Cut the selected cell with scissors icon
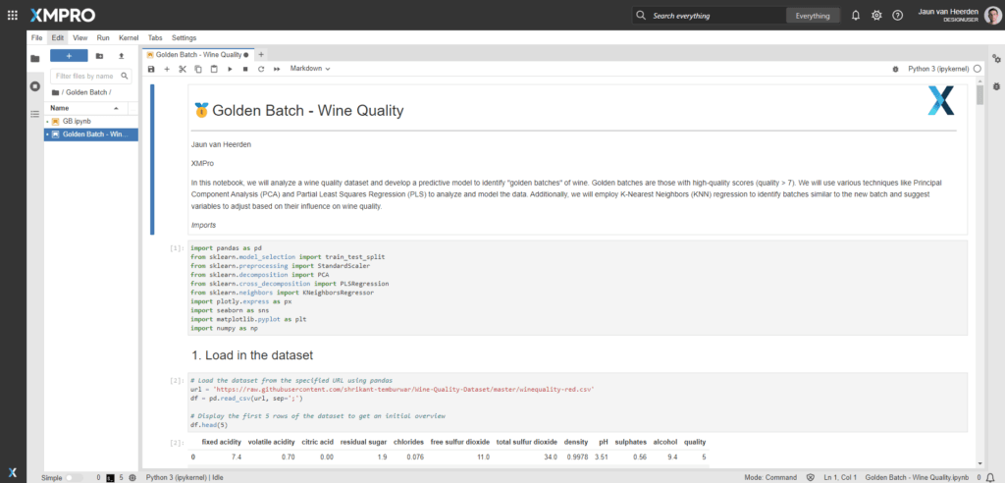Screen dimensions: 1005x483 (183, 69)
